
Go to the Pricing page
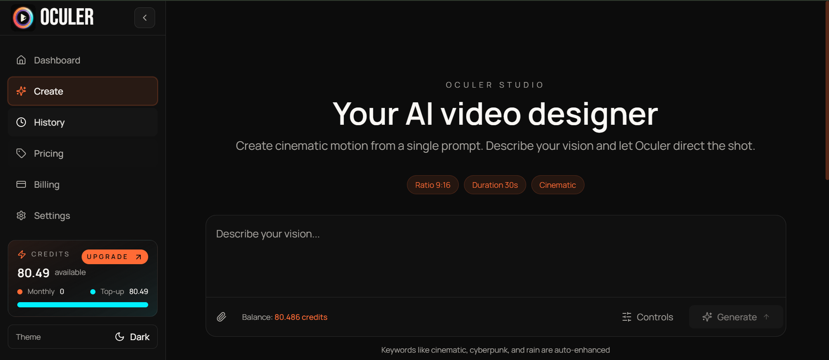(83, 153)
